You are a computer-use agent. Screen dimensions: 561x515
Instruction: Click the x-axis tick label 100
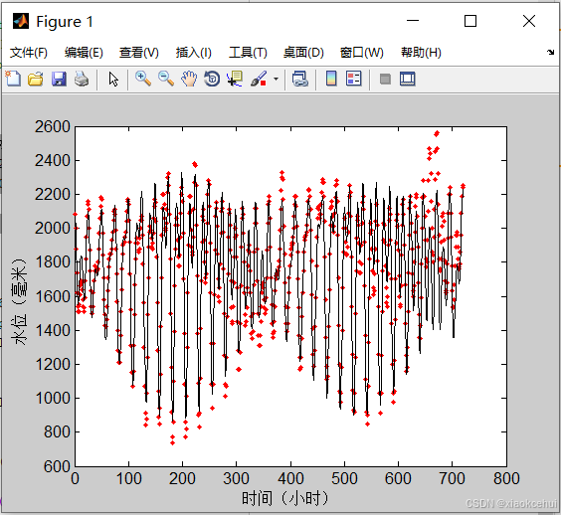tap(128, 478)
